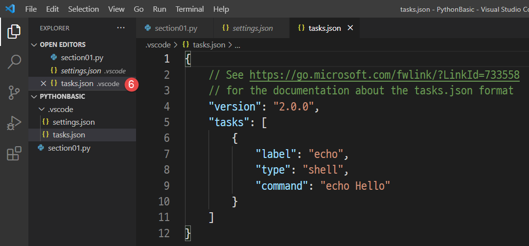The width and height of the screenshot is (529, 246).
Task: Open the Edit menu
Action: click(52, 9)
